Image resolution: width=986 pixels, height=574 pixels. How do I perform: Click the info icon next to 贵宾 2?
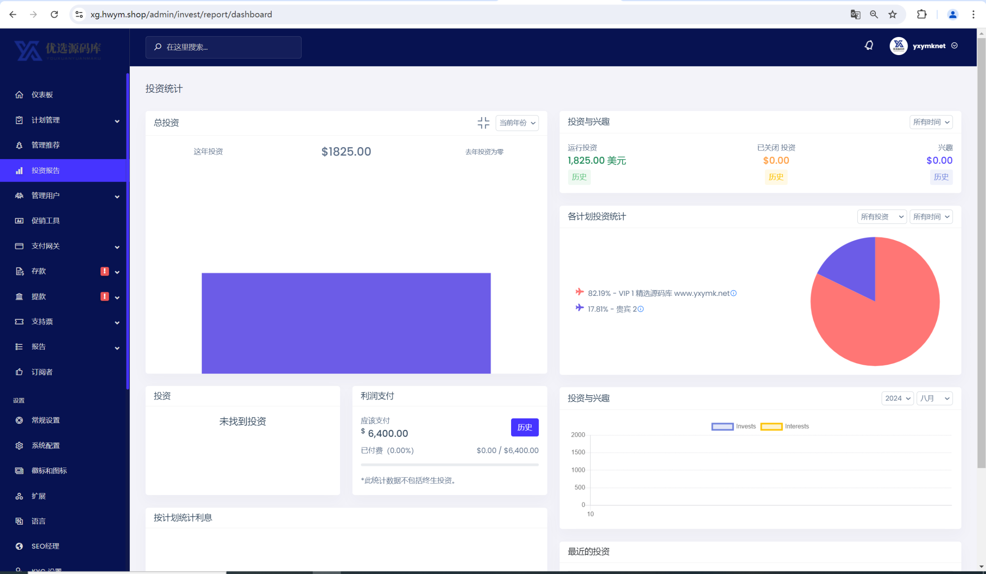[x=640, y=309]
